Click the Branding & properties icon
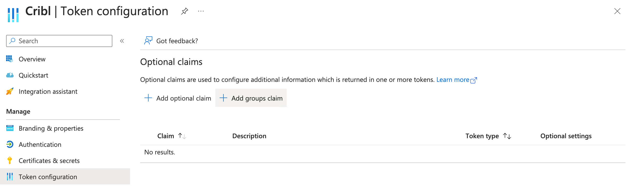 pos(10,128)
